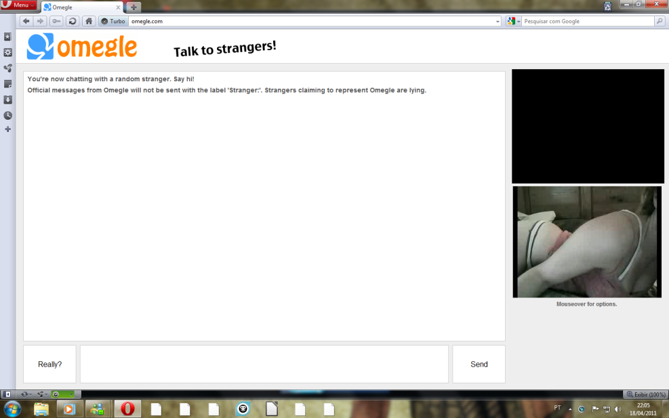Screen dimensions: 669x418
Task: Toggle Opera Turbo in the address bar
Action: (113, 21)
